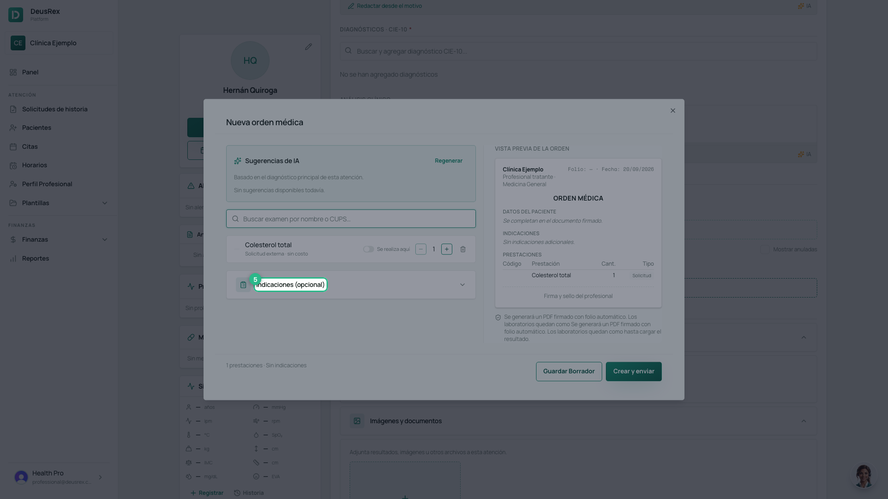888x499 pixels.
Task: Click Regenerar in Sugerencias de IA
Action: 449,161
